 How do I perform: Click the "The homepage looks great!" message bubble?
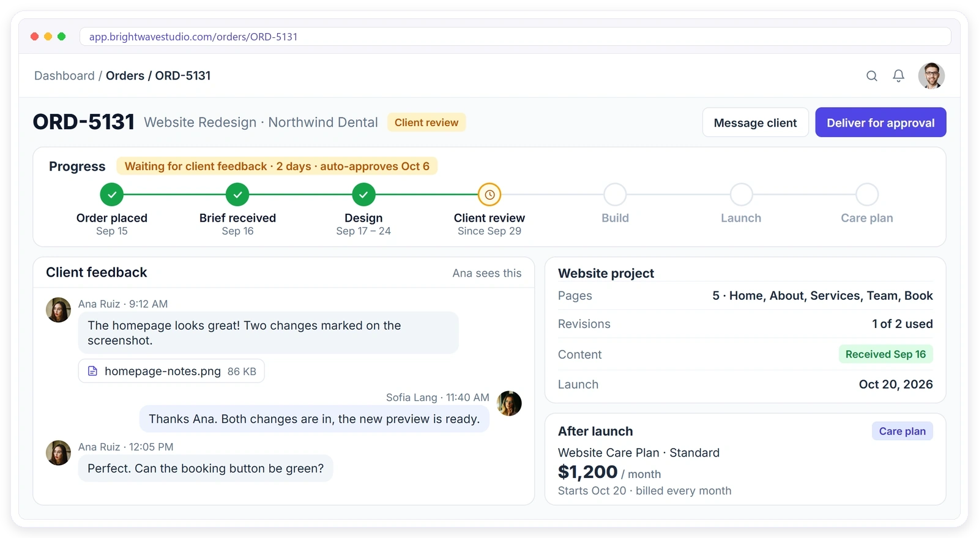pyautogui.click(x=269, y=333)
